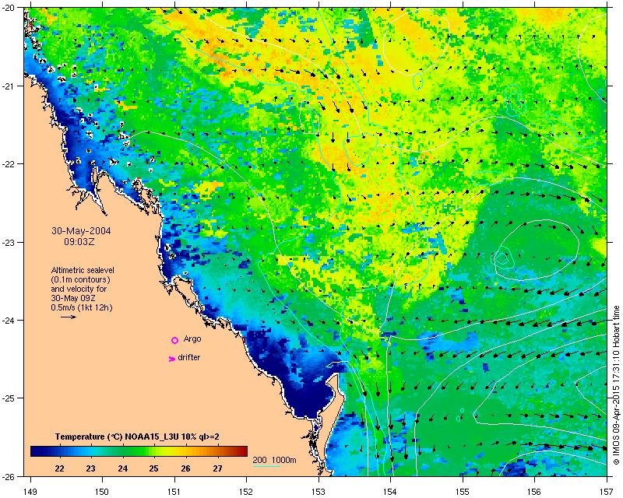Click latitude axis label -26
This screenshot has height=498, width=623.
click(x=9, y=476)
